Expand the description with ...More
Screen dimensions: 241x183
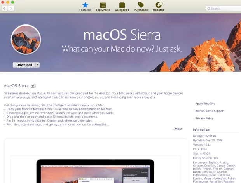[x=177, y=129]
